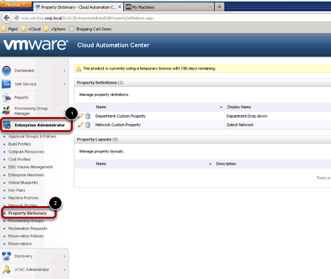Click Description column header in Property Layouts
The width and height of the screenshot is (331, 279).
click(226, 164)
